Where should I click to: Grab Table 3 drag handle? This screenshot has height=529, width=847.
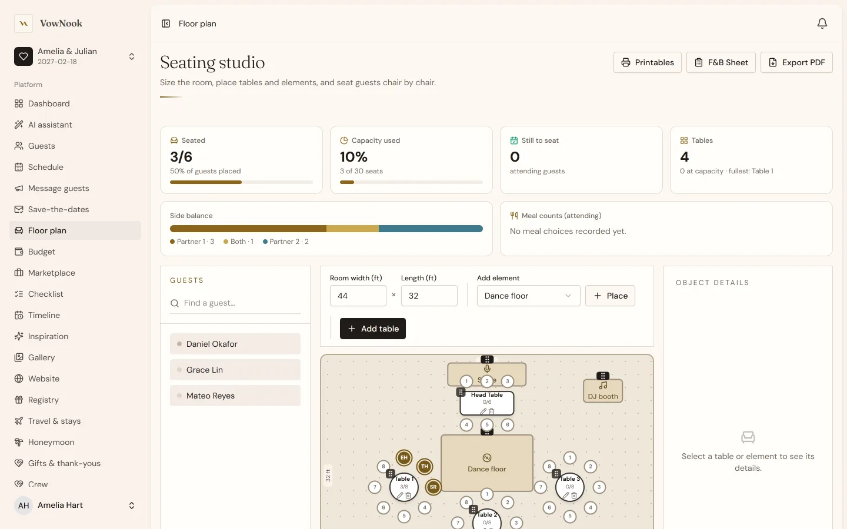point(556,473)
